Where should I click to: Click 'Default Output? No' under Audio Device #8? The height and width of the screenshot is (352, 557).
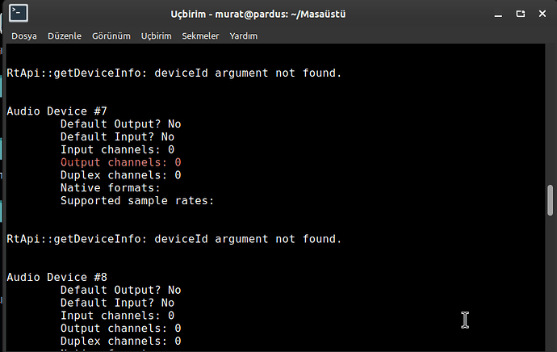click(120, 290)
